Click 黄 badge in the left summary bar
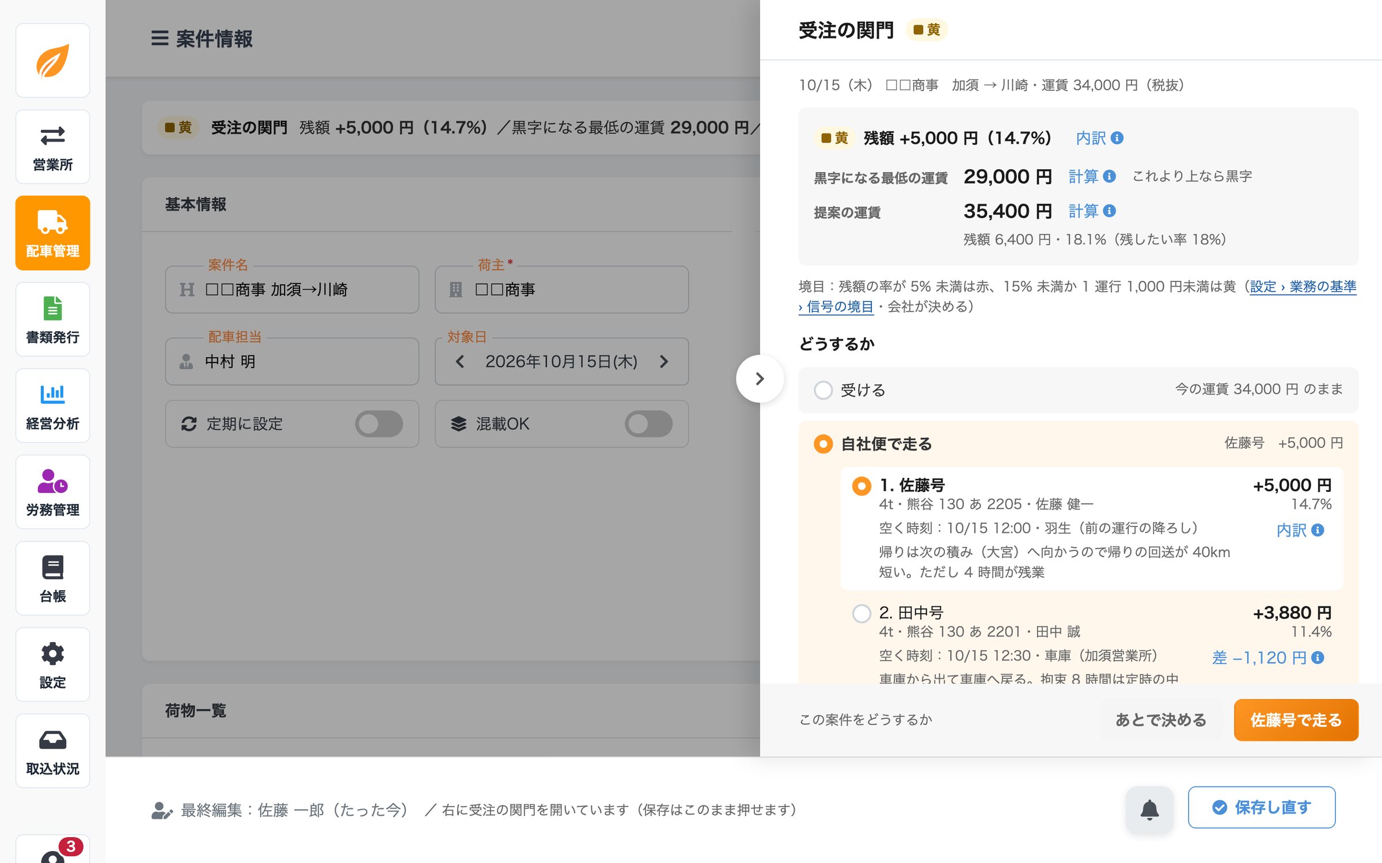 coord(178,127)
